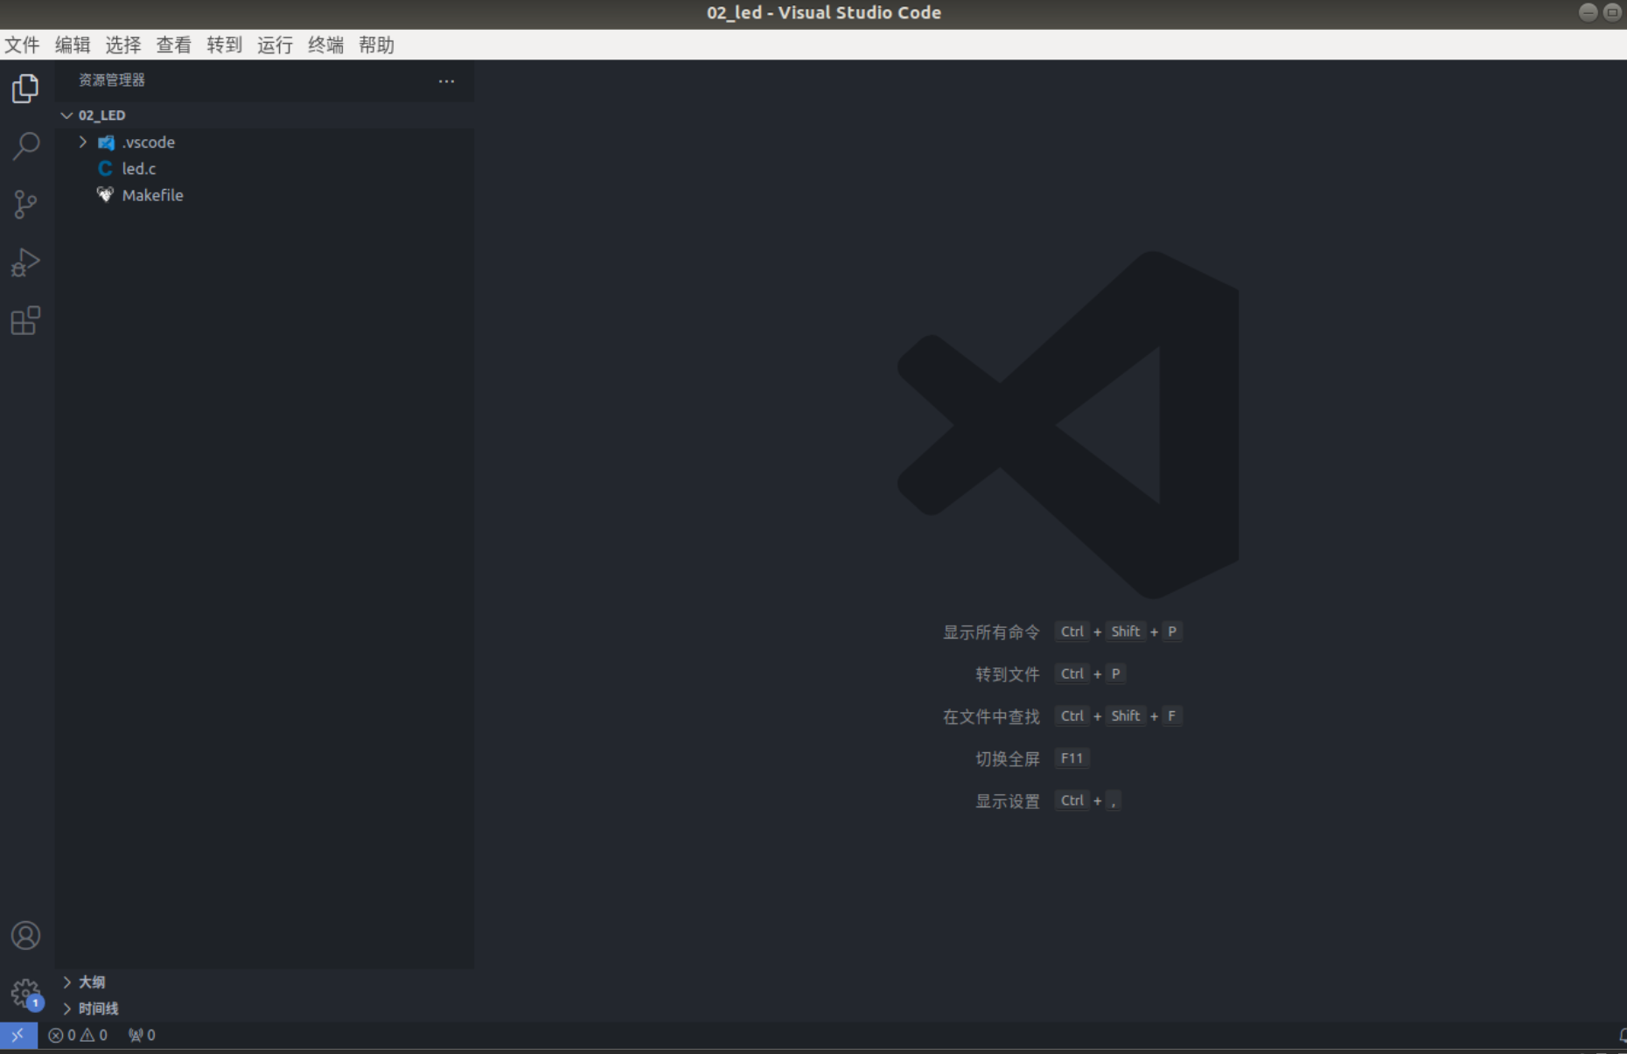The image size is (1627, 1054).
Task: Select the Makefile in explorer
Action: [x=152, y=194]
